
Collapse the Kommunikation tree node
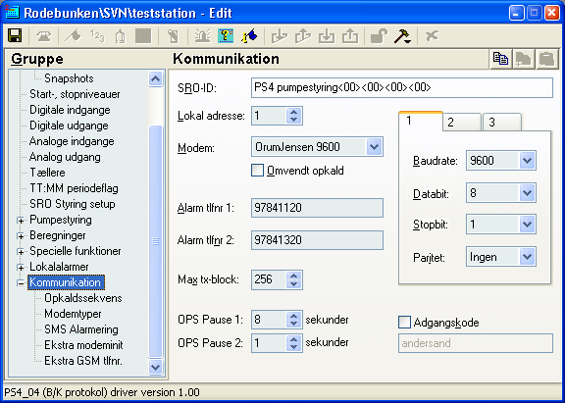(21, 283)
